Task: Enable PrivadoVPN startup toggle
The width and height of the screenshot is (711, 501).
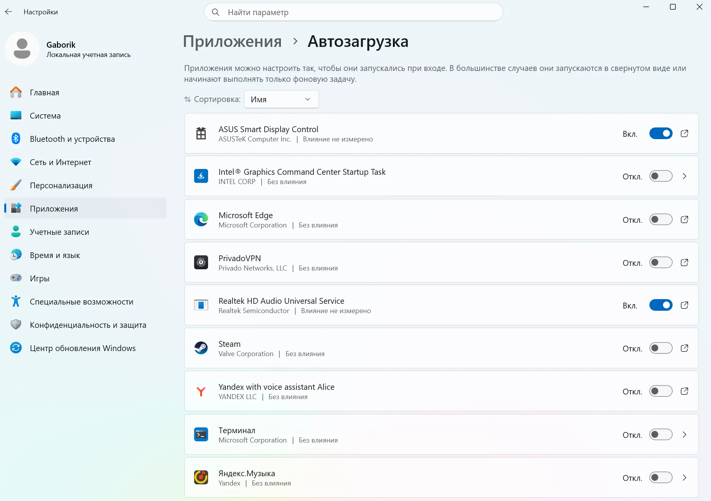Action: click(661, 263)
